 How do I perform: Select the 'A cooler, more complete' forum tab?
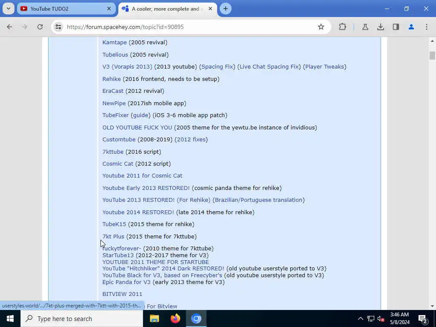click(167, 9)
